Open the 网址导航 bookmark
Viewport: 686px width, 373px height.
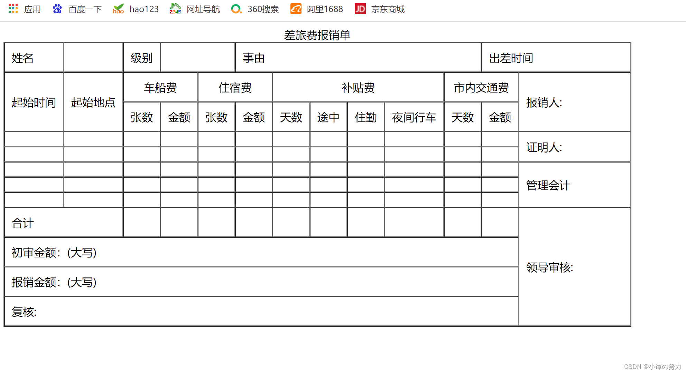[203, 9]
